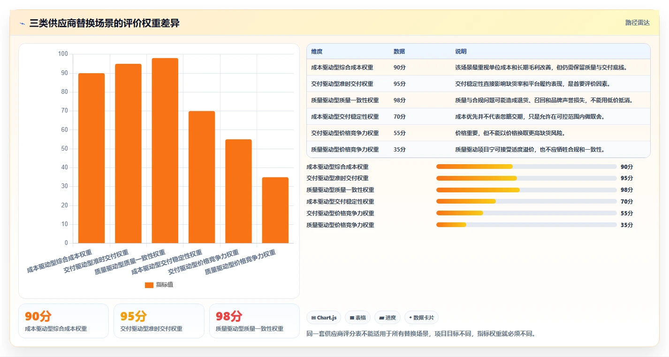The image size is (669, 357).
Task: Click the 说明 table column header
Action: coord(461,52)
